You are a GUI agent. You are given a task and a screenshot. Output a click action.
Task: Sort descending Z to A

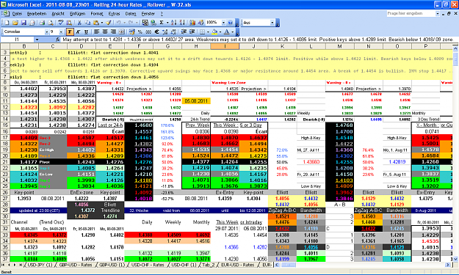[x=182, y=23]
